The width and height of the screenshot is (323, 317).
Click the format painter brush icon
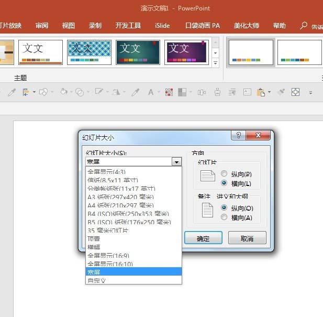click(281, 92)
